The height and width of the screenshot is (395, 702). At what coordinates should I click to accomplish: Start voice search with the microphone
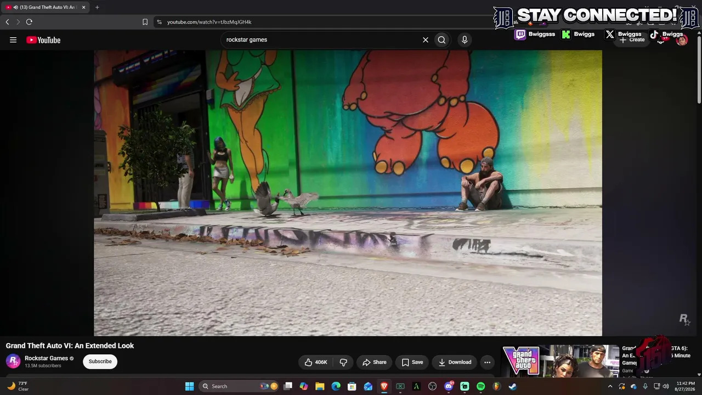tap(465, 39)
